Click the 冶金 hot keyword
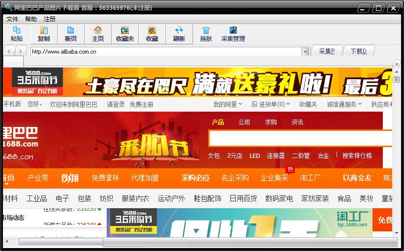The image size is (404, 251). click(x=323, y=156)
